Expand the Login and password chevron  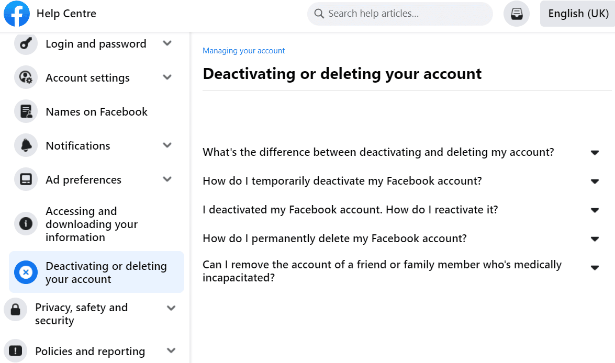tap(167, 43)
